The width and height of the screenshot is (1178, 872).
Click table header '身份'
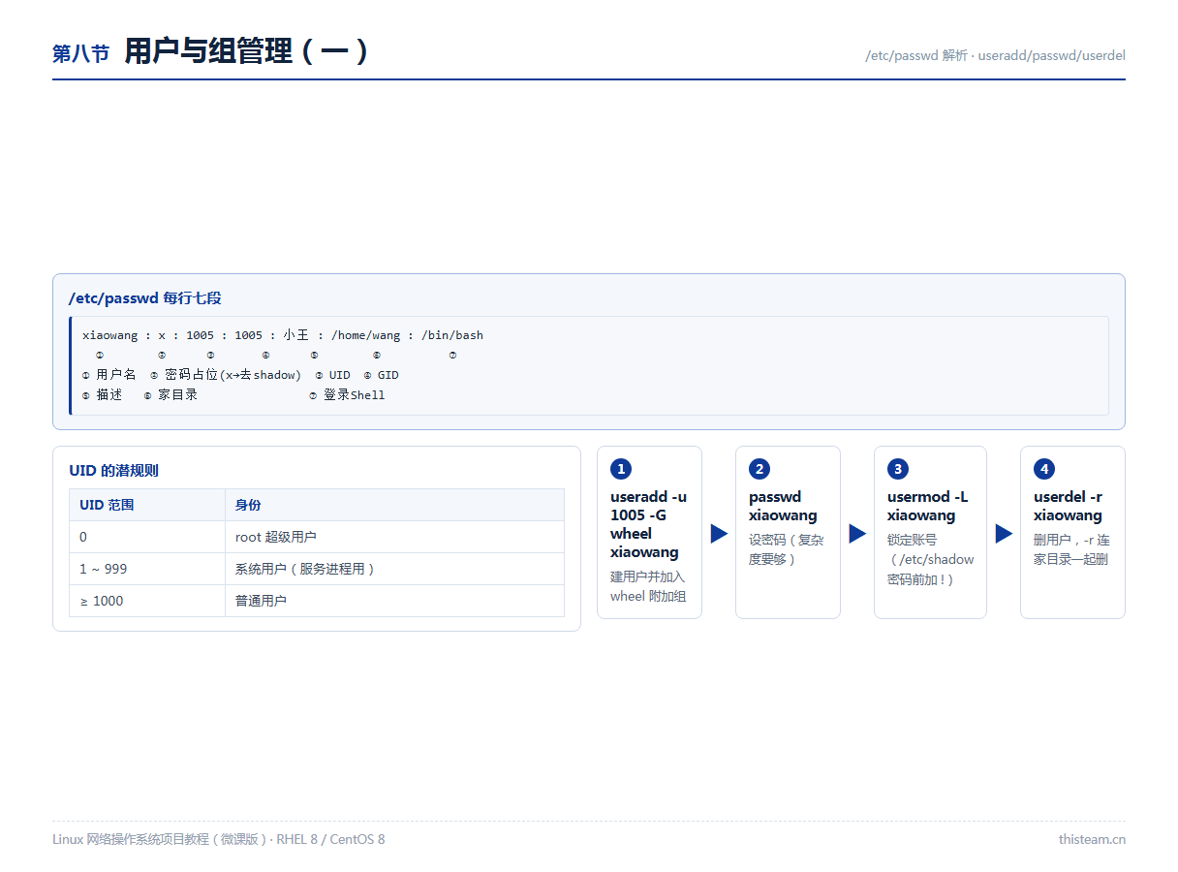(x=394, y=505)
